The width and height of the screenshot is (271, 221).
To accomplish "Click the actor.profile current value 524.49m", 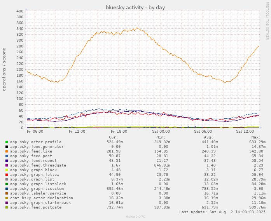I will 115,142.
